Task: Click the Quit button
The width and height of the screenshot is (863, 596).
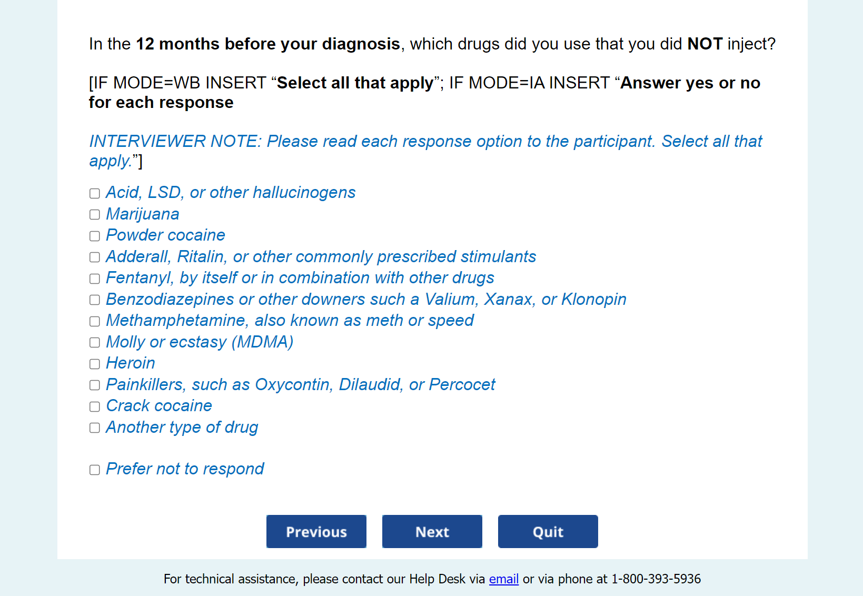Action: (548, 532)
